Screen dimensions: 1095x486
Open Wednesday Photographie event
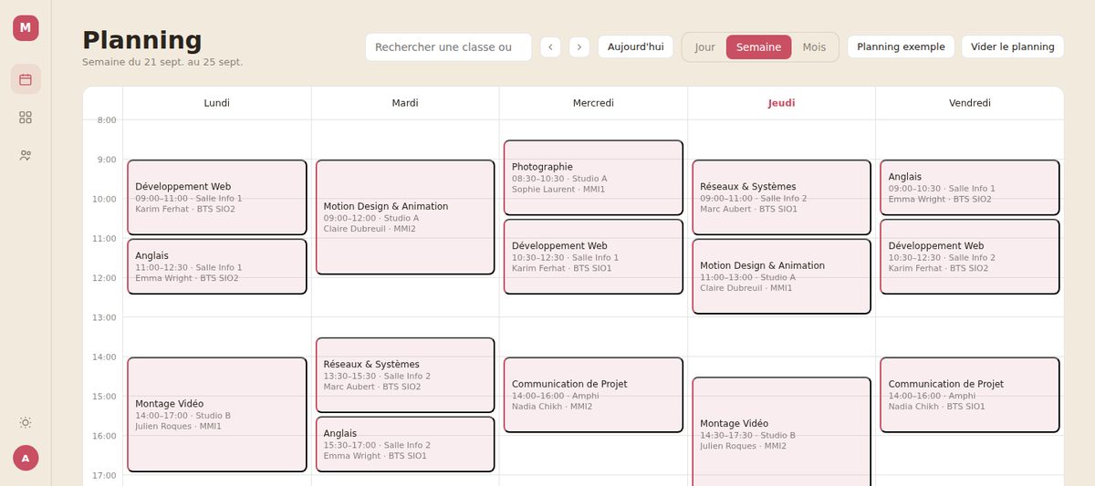pos(593,178)
